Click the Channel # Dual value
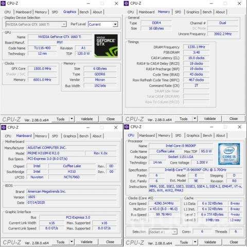 tap(223, 23)
